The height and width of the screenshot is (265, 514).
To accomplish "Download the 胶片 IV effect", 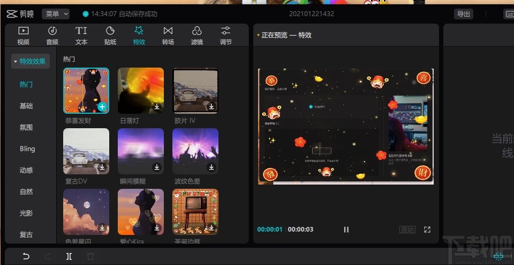I will coord(211,107).
